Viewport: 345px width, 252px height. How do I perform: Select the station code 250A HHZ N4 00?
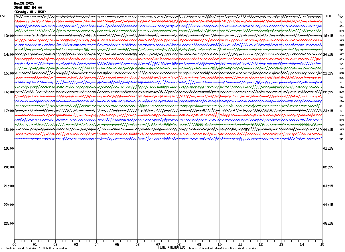tap(28, 8)
